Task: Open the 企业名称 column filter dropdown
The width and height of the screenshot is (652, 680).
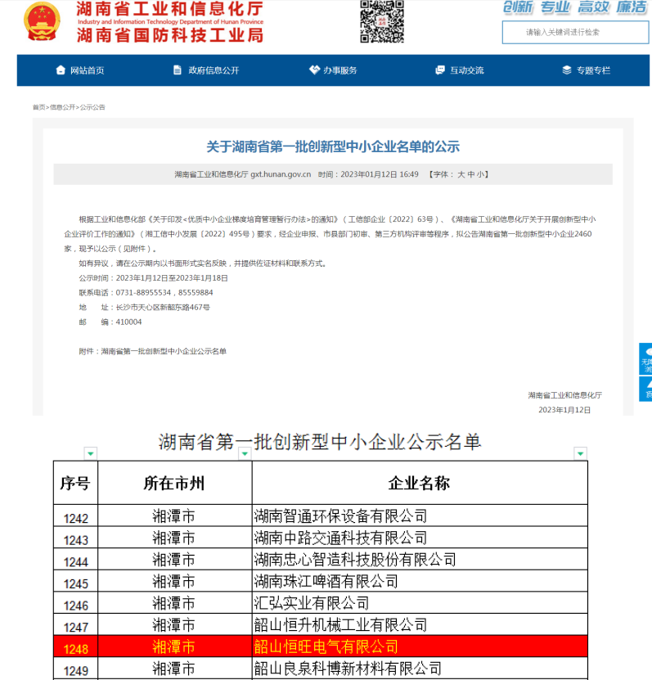Action: coord(580,453)
